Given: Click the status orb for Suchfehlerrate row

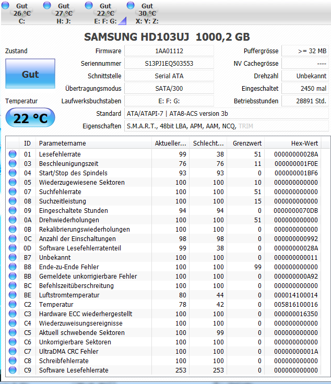Looking at the screenshot, I should (13, 191).
